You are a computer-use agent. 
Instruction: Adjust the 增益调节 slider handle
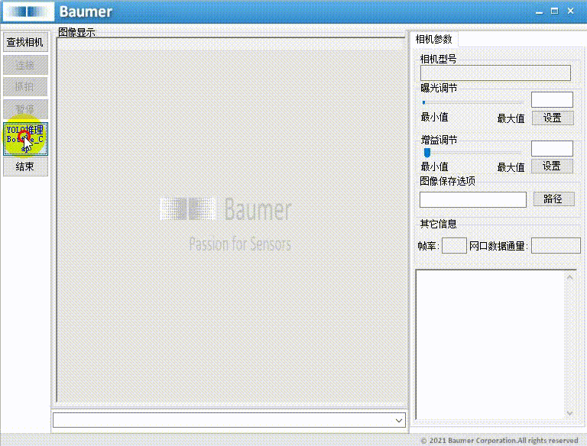(x=426, y=152)
